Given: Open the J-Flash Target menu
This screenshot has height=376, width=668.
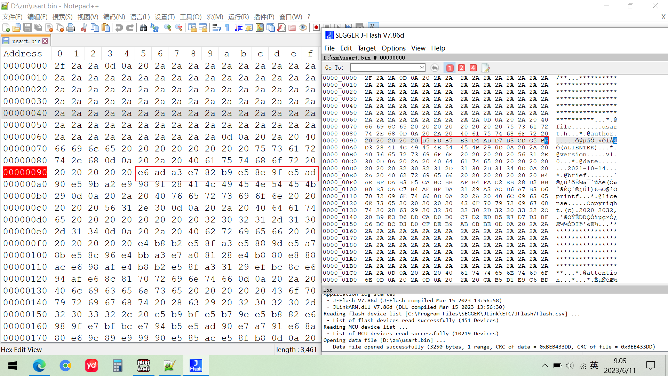Looking at the screenshot, I should pyautogui.click(x=367, y=48).
